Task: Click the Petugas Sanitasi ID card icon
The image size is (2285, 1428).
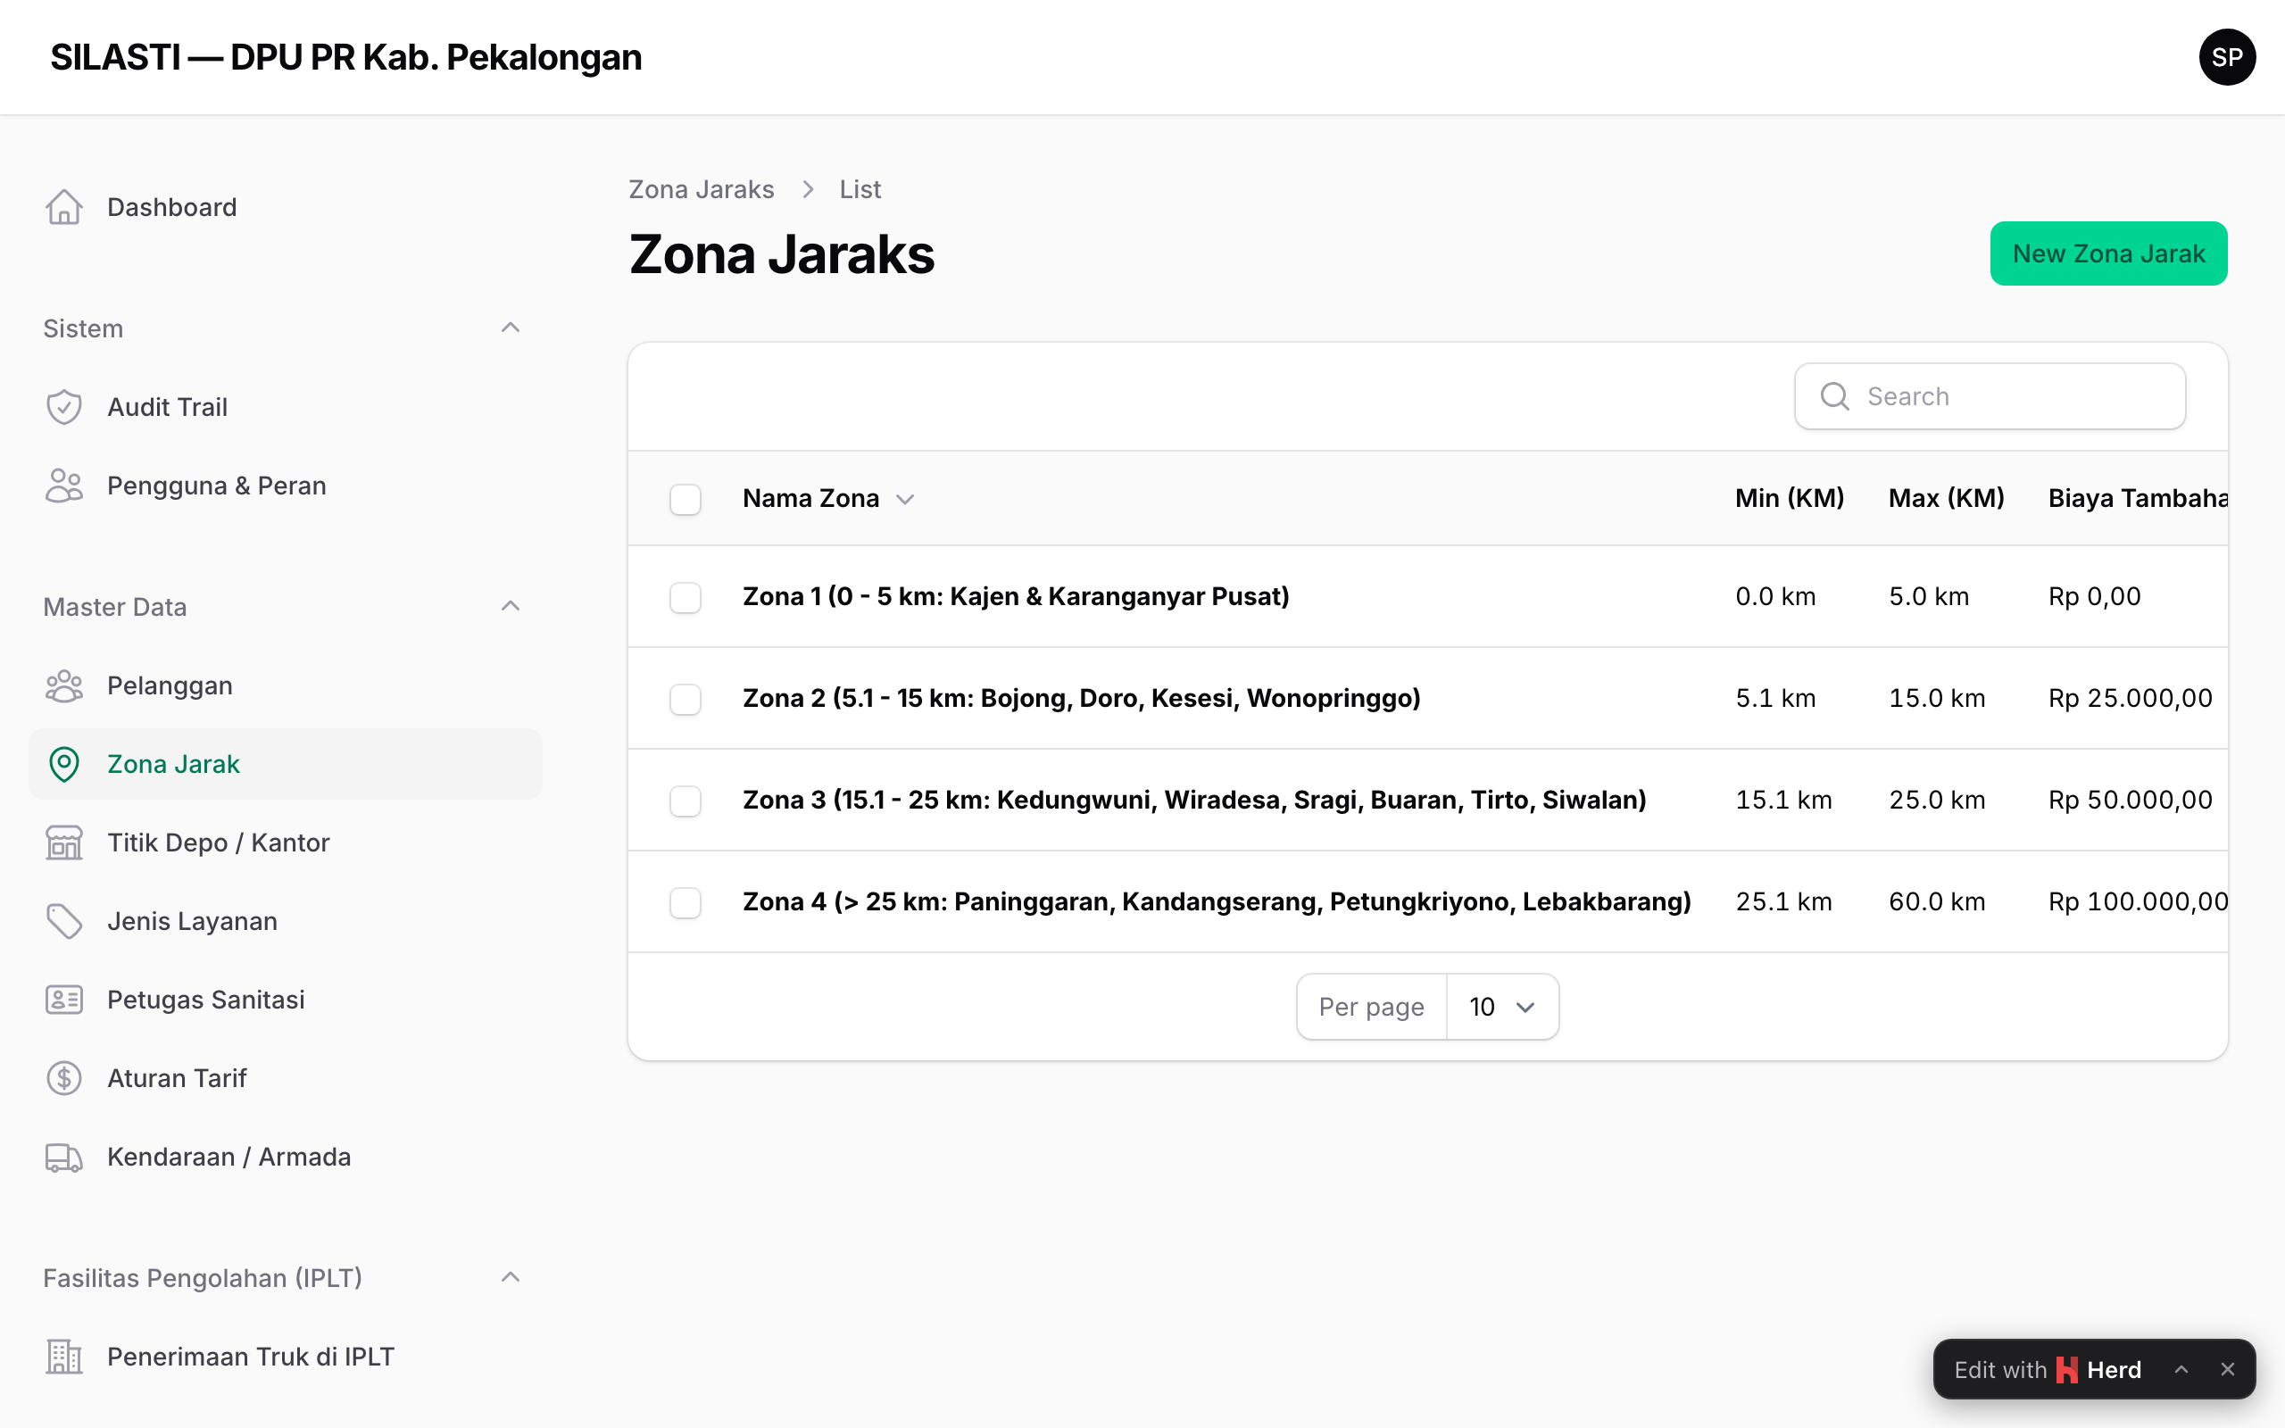Action: (x=64, y=1000)
